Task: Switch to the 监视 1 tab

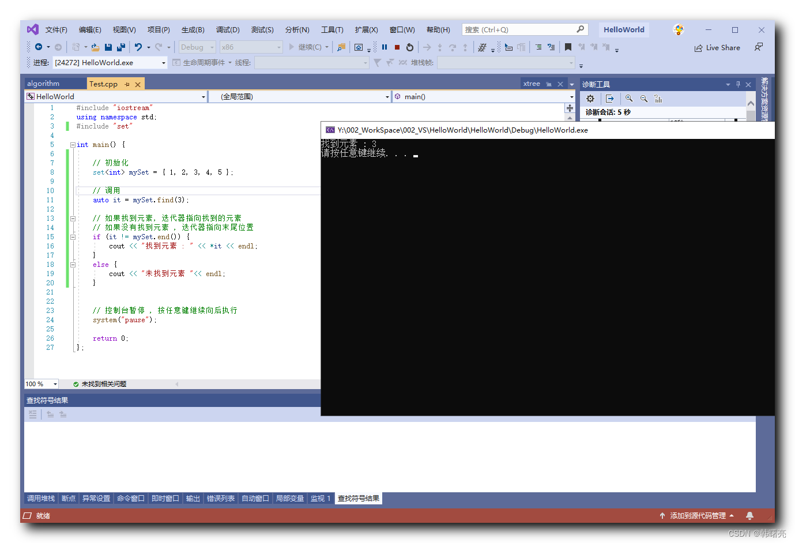Action: pyautogui.click(x=321, y=498)
